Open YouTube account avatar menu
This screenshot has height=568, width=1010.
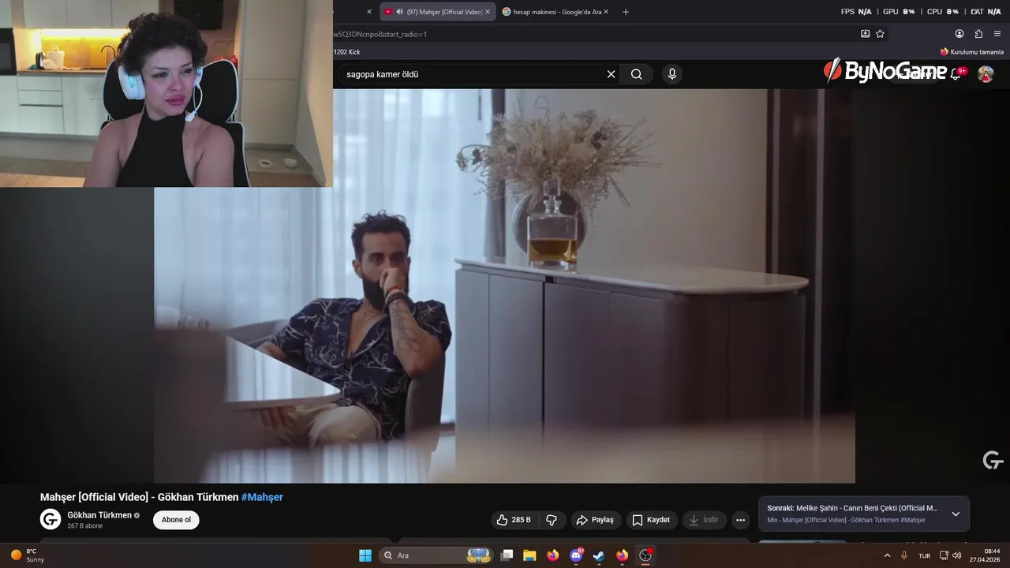tap(986, 74)
